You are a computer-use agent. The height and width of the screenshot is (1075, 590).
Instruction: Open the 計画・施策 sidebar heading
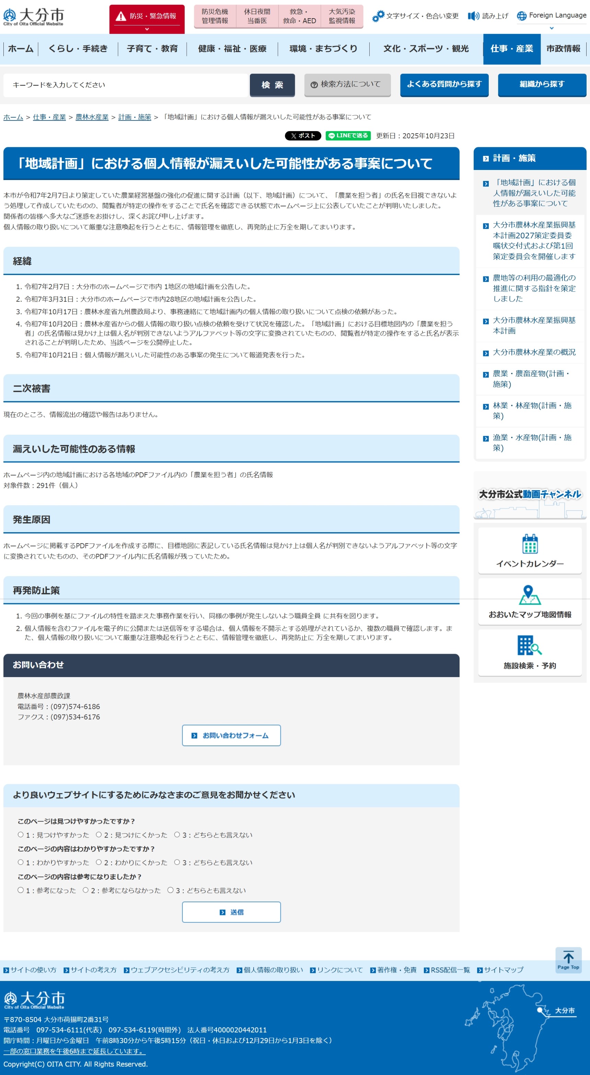point(514,158)
